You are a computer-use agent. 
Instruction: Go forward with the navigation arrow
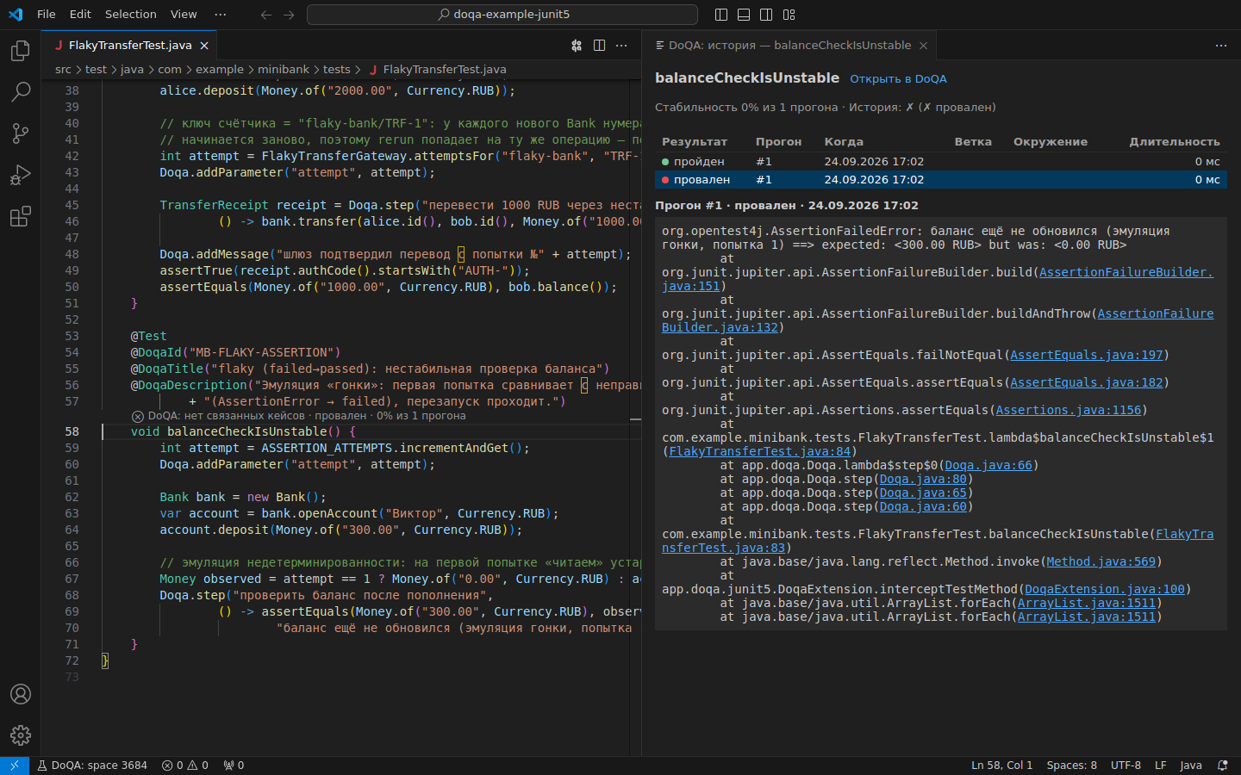[289, 15]
